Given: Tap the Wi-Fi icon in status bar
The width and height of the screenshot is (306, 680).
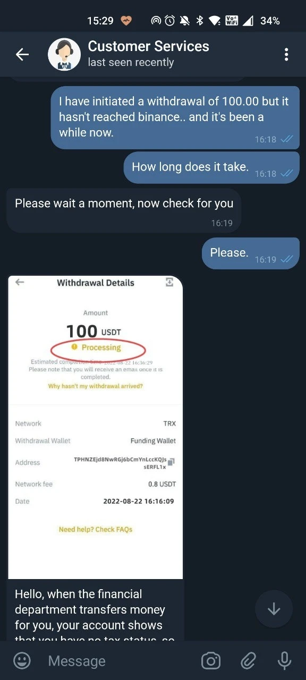Looking at the screenshot, I should (215, 21).
